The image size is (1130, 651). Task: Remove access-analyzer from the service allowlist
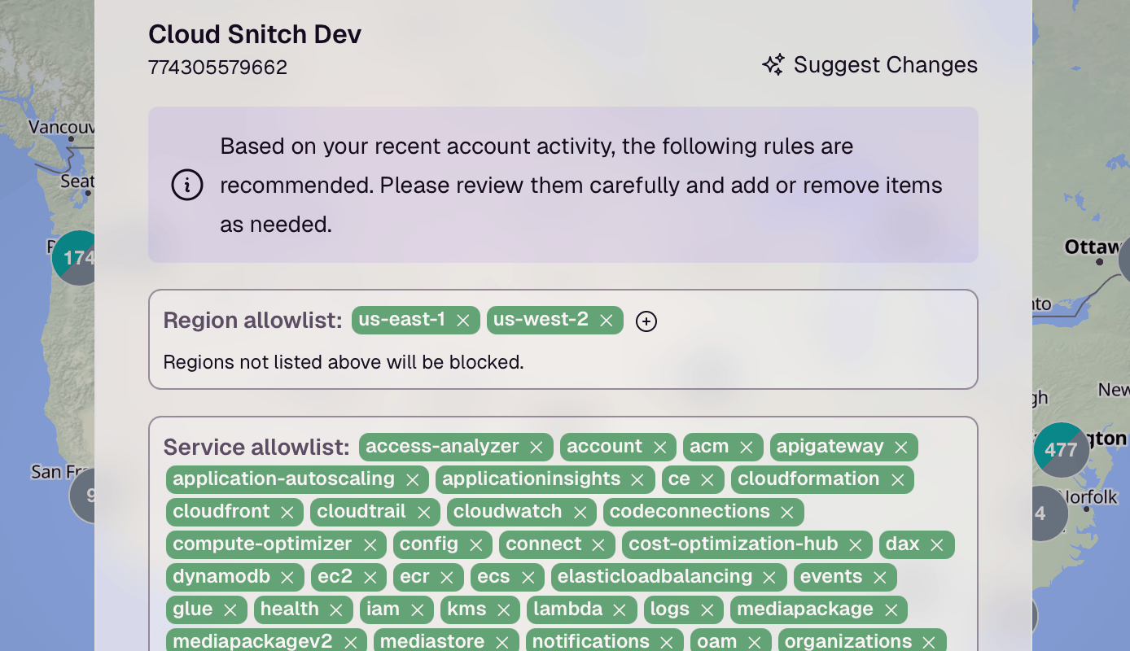(x=537, y=447)
